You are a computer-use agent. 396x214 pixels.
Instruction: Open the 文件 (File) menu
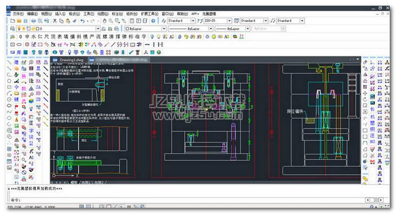[x=18, y=14]
